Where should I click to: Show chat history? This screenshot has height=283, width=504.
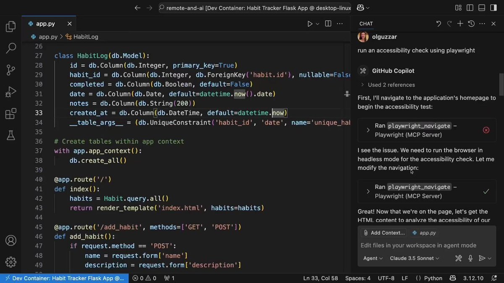click(471, 24)
